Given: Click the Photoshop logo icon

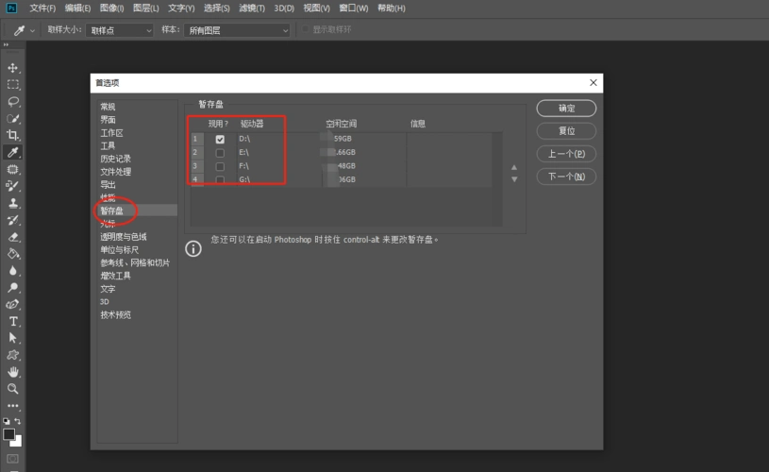Looking at the screenshot, I should pos(10,8).
